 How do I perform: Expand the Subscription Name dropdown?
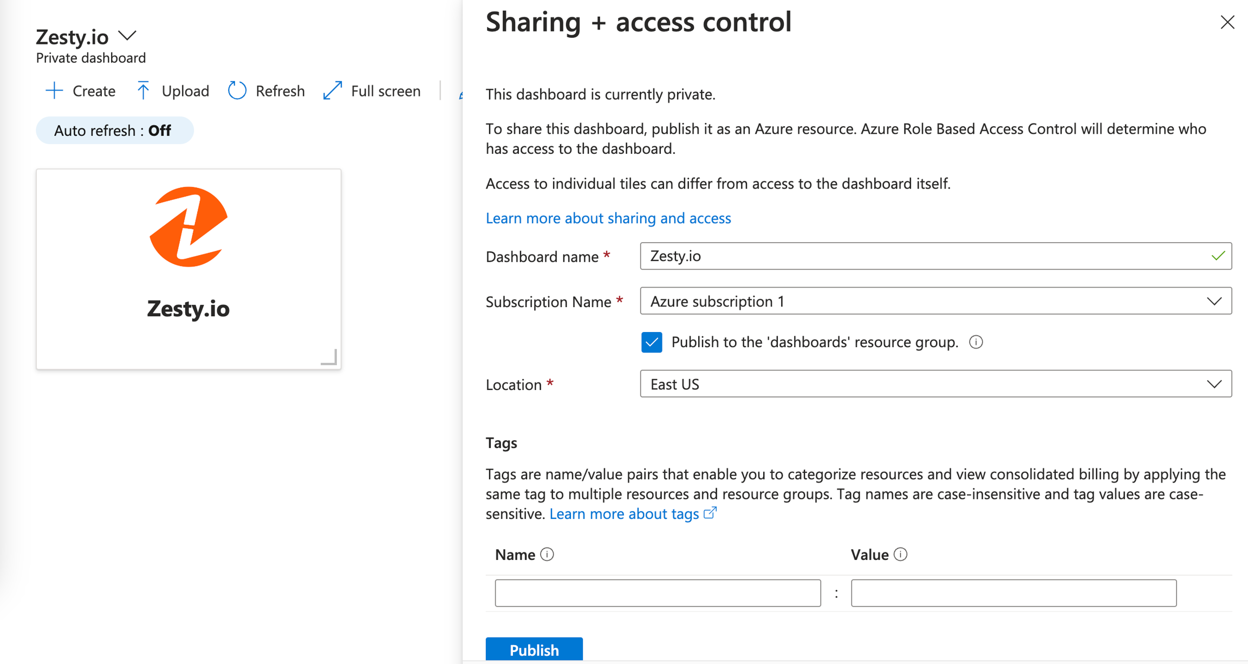[935, 301]
